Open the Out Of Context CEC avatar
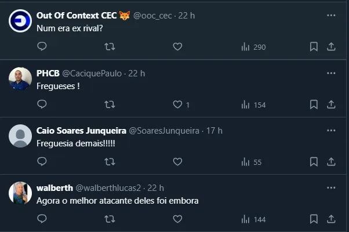The width and height of the screenshot is (349, 232). (x=20, y=21)
